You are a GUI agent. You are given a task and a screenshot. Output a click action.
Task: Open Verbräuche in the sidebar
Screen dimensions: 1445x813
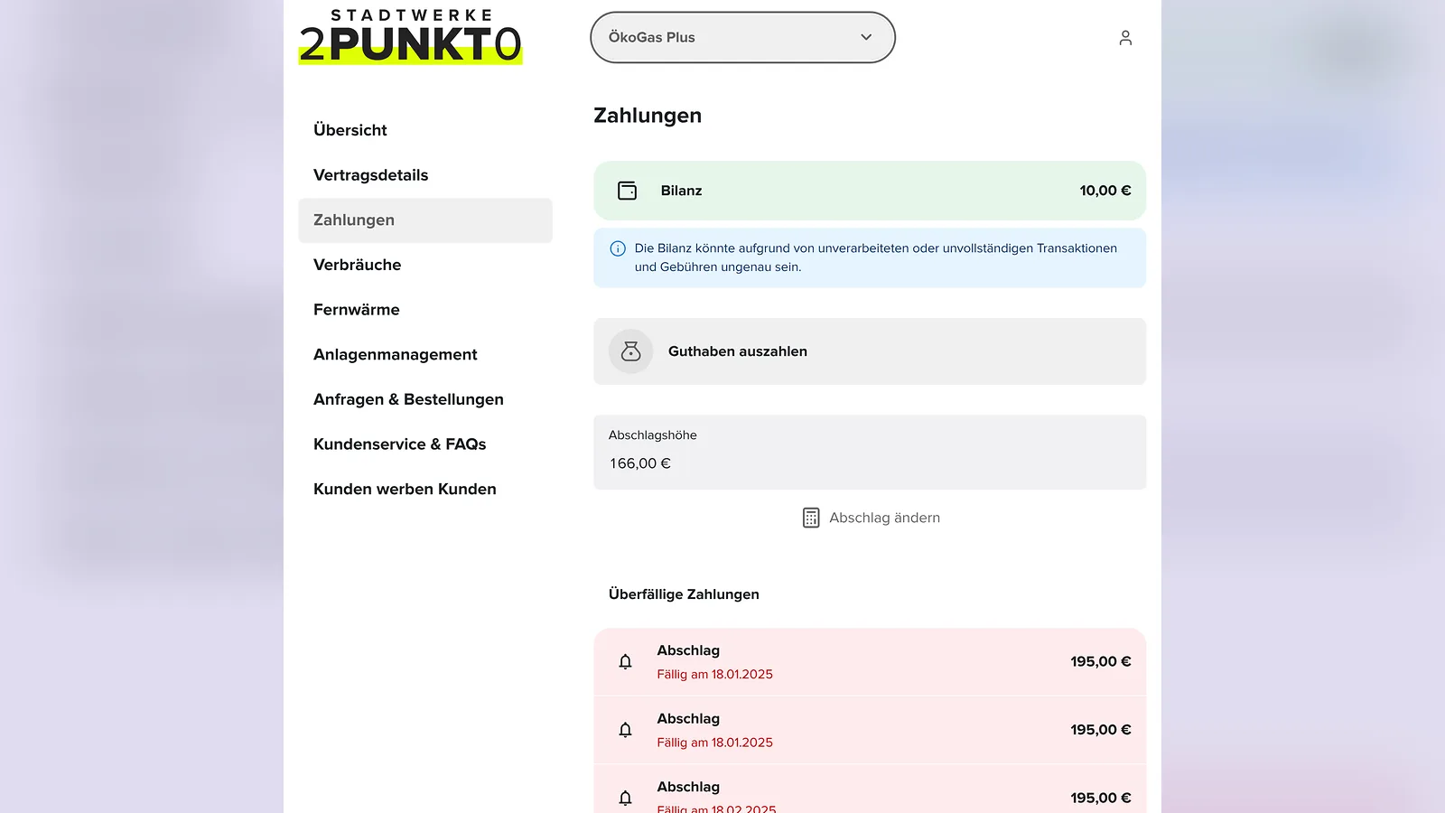[358, 265]
